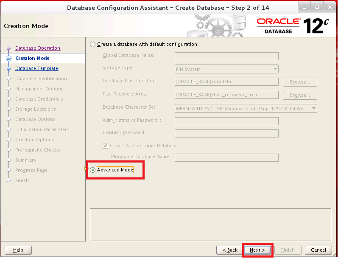
Task: Browse for Database Files Location
Action: tap(300, 82)
